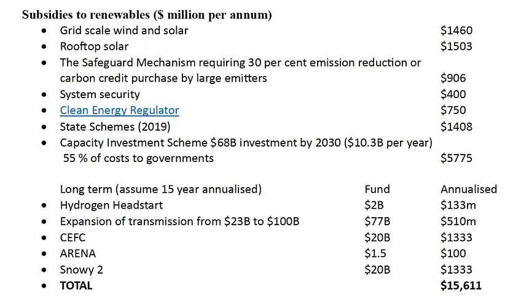Click the 'Expansion of transmission' line
This screenshot has height=308, width=521.
179,221
